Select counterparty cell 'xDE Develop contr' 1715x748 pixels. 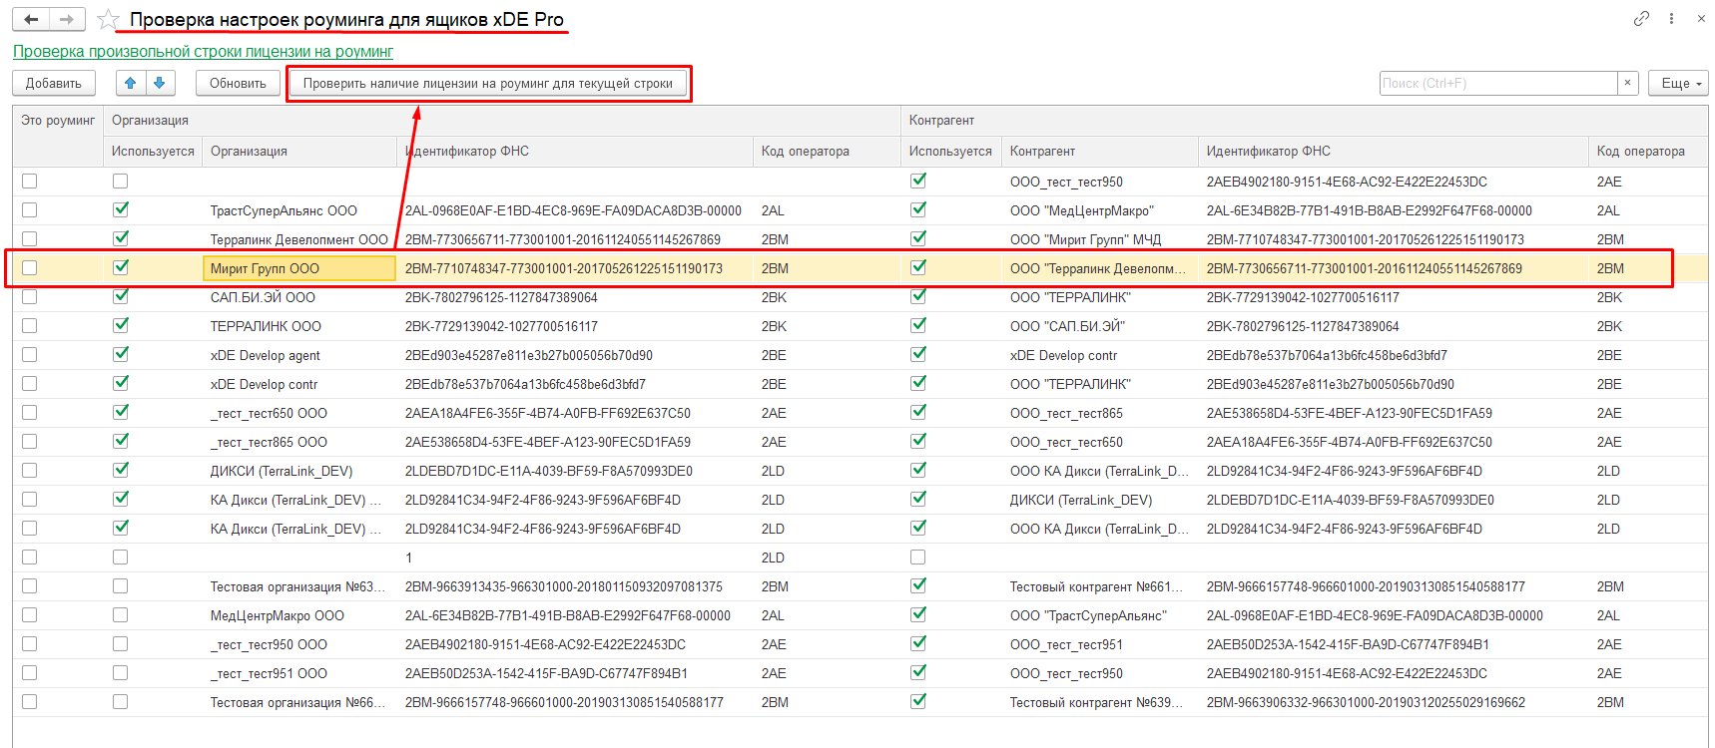[1099, 355]
